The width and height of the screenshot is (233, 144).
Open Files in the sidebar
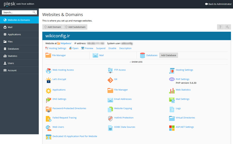(19, 42)
